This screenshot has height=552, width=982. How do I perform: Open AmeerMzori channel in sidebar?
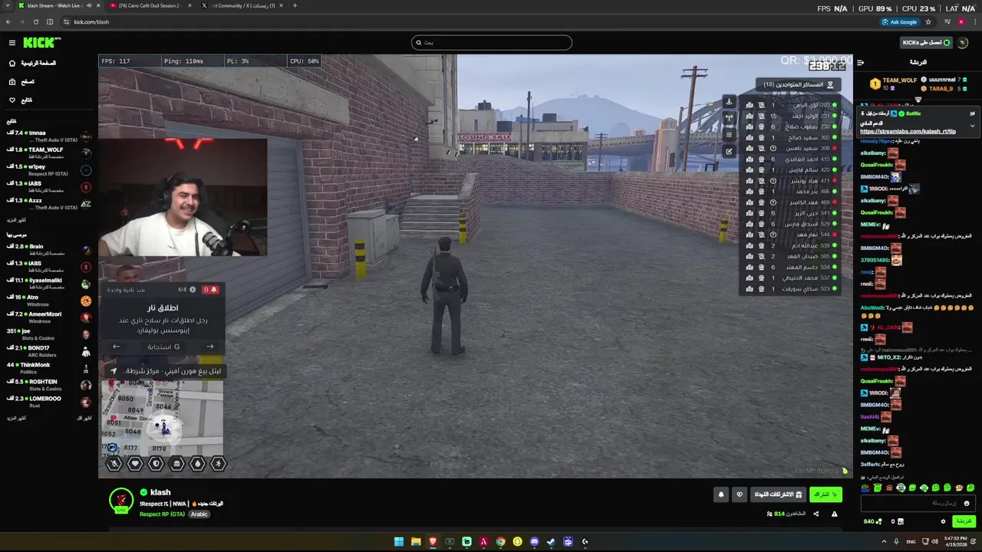point(48,317)
